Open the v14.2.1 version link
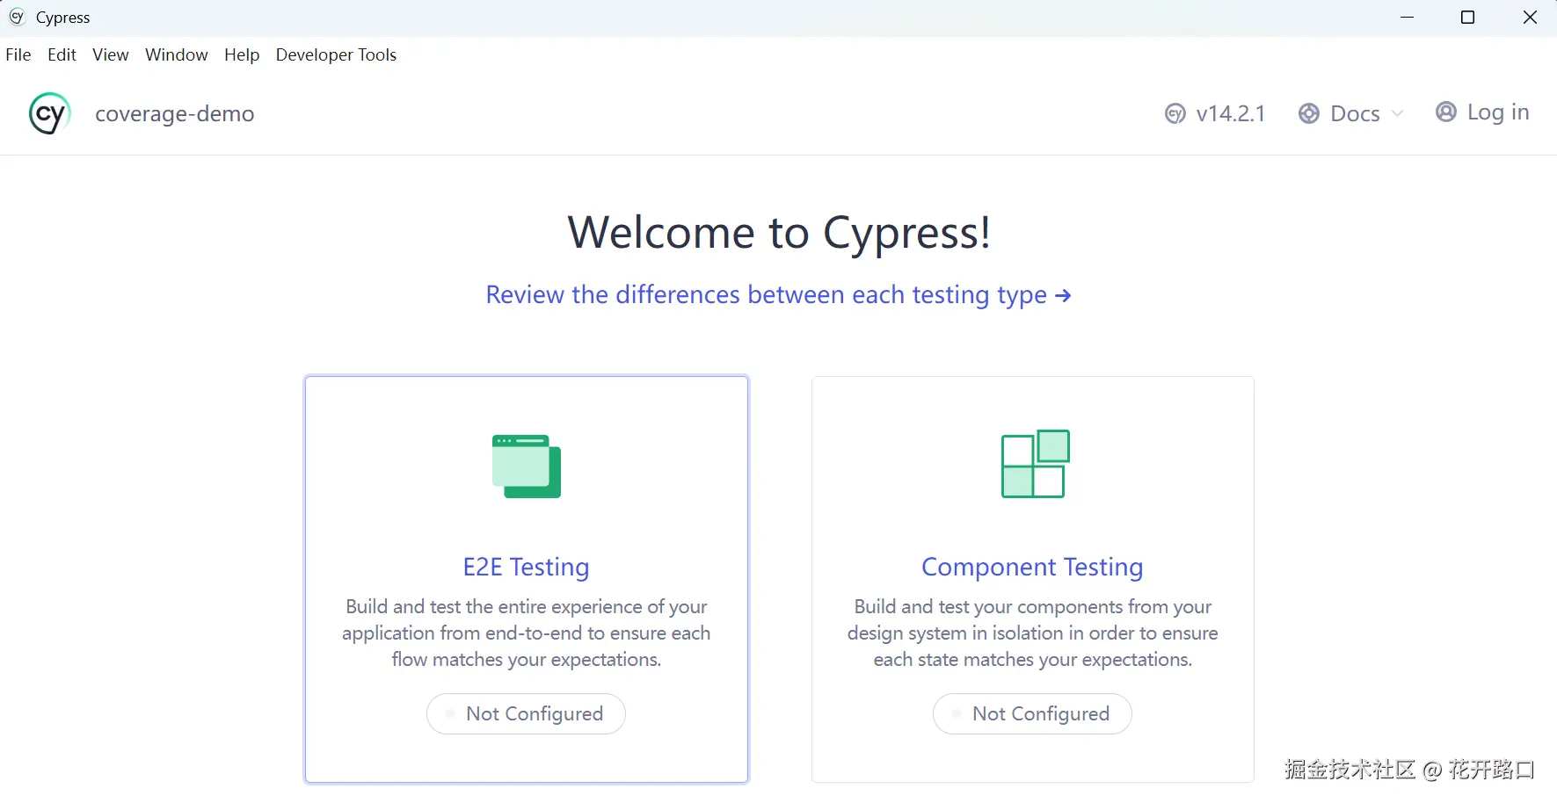Image resolution: width=1557 pixels, height=803 pixels. click(1215, 113)
